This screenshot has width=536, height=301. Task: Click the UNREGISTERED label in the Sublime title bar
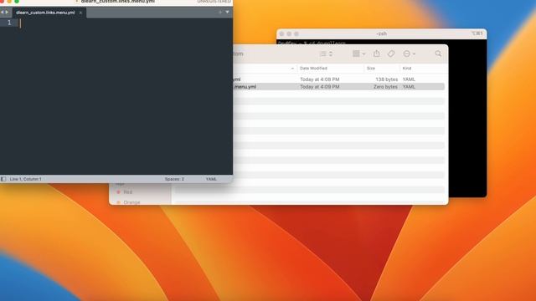(x=214, y=2)
